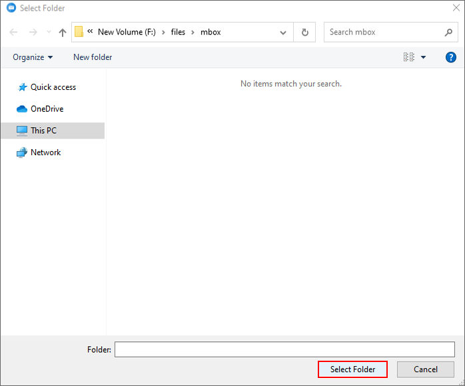Image resolution: width=465 pixels, height=386 pixels.
Task: Open recent locations dropdown arrow
Action: click(49, 32)
